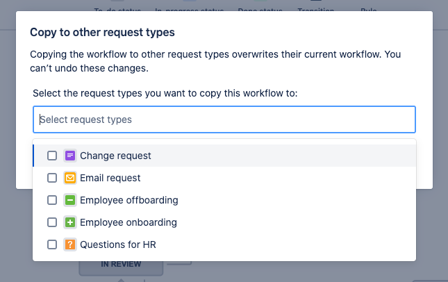Screen dimensions: 448x282
Task: Click the purple Change request icon
Action: pos(70,156)
